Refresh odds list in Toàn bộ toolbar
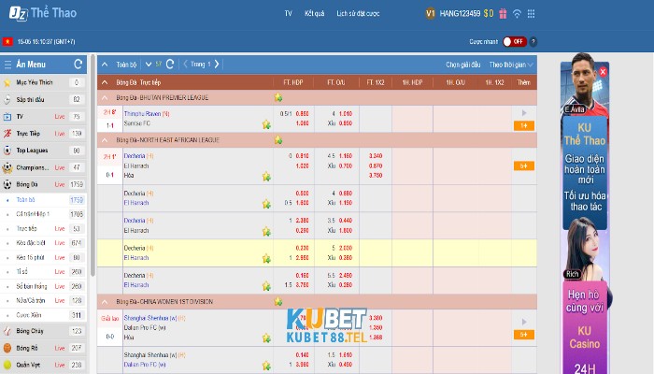Image resolution: width=654 pixels, height=374 pixels. 170,65
